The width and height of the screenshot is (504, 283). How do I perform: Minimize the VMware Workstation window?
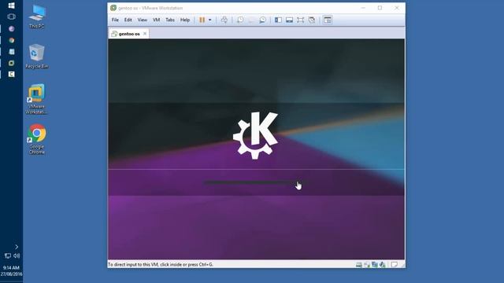click(x=363, y=8)
